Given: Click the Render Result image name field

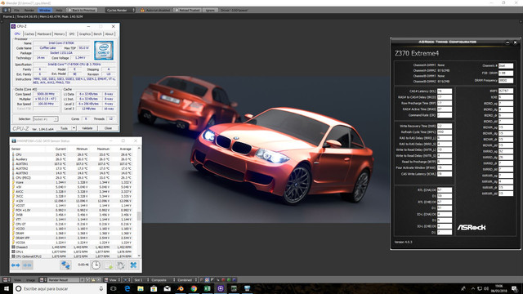Looking at the screenshot, I should coord(63,280).
